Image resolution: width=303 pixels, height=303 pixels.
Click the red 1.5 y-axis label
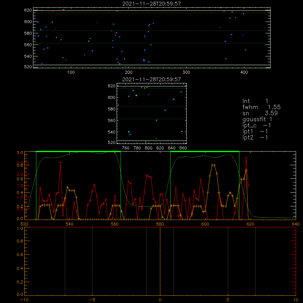coord(20,186)
